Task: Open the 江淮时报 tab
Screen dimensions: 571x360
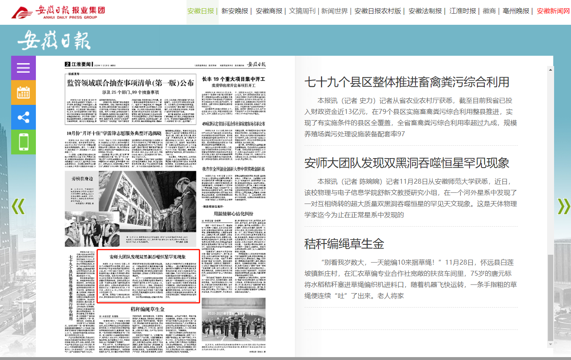Action: (462, 11)
